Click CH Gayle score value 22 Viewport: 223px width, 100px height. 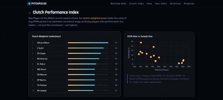click(116, 53)
